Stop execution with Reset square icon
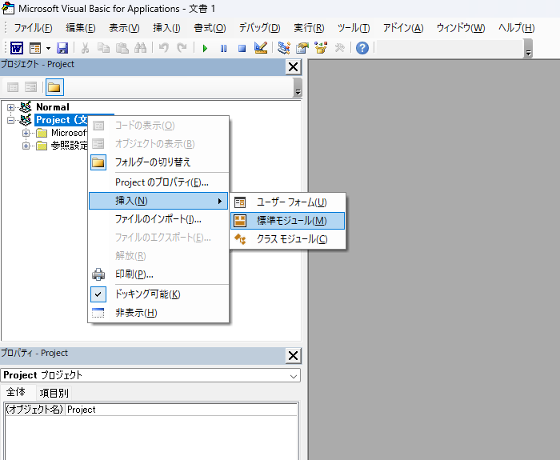 242,48
